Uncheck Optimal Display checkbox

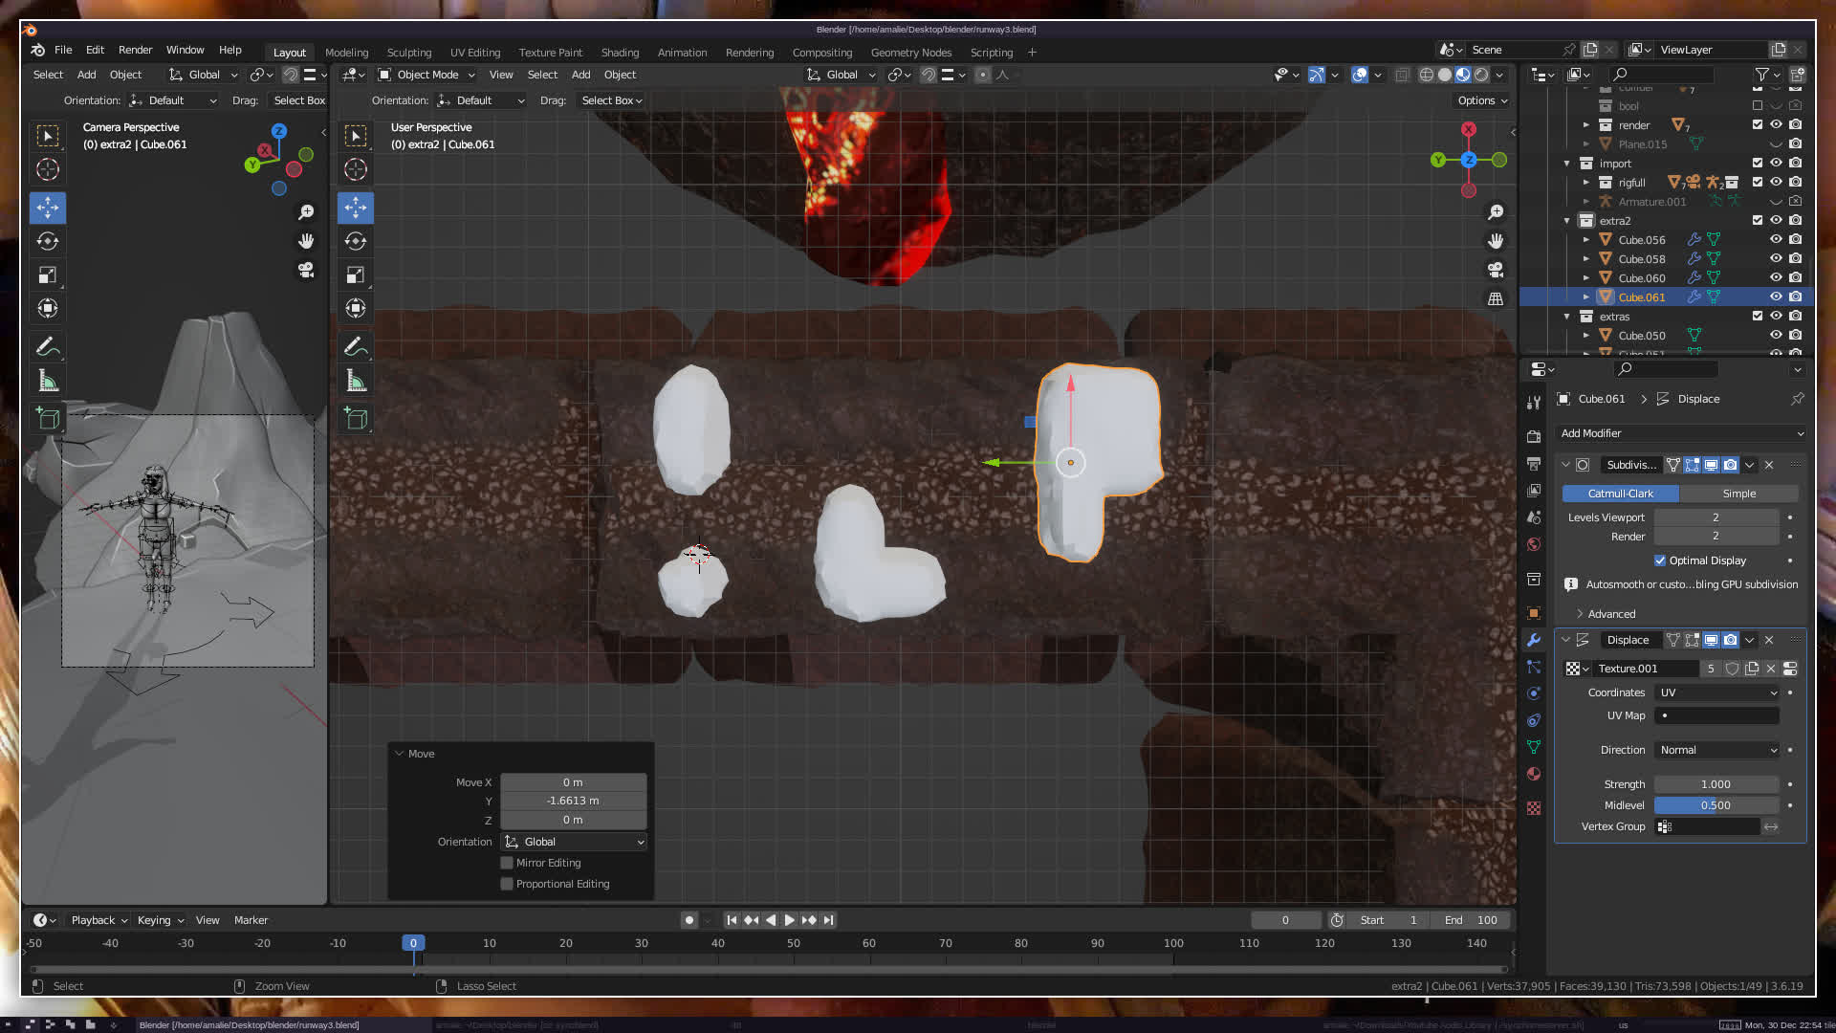(x=1660, y=560)
